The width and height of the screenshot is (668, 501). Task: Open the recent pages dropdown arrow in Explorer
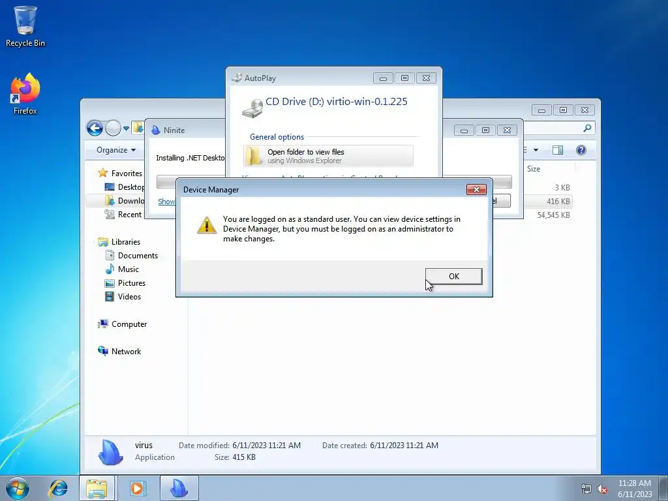tap(126, 128)
